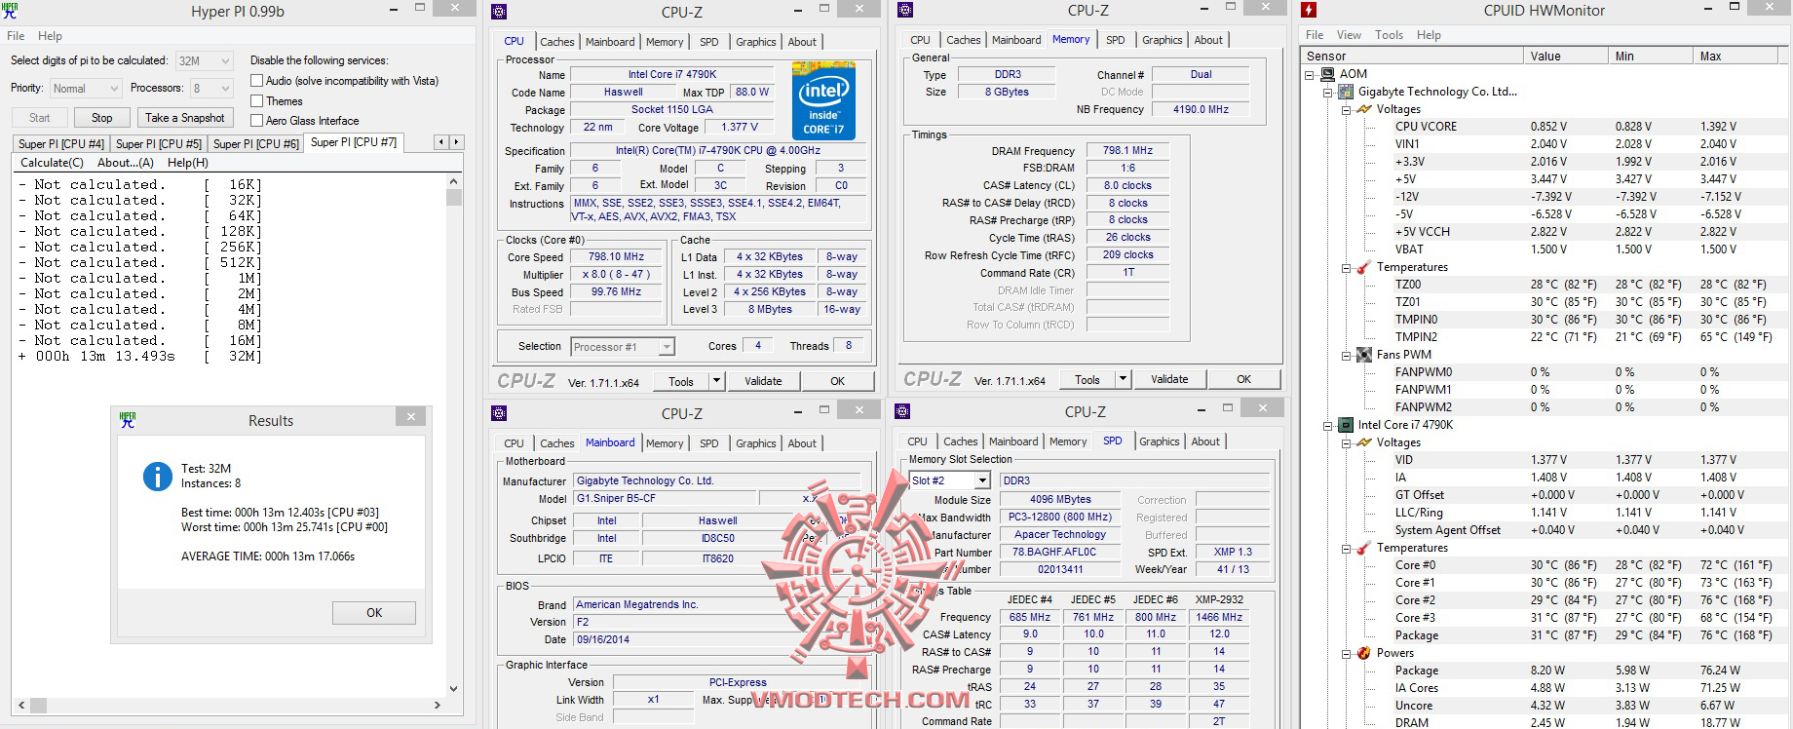The height and width of the screenshot is (729, 1793).
Task: Collapse the Gigabyte Technology Co. Ltd node
Action: (x=1327, y=92)
